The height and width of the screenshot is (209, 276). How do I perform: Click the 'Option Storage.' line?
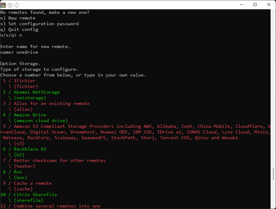coord(20,64)
